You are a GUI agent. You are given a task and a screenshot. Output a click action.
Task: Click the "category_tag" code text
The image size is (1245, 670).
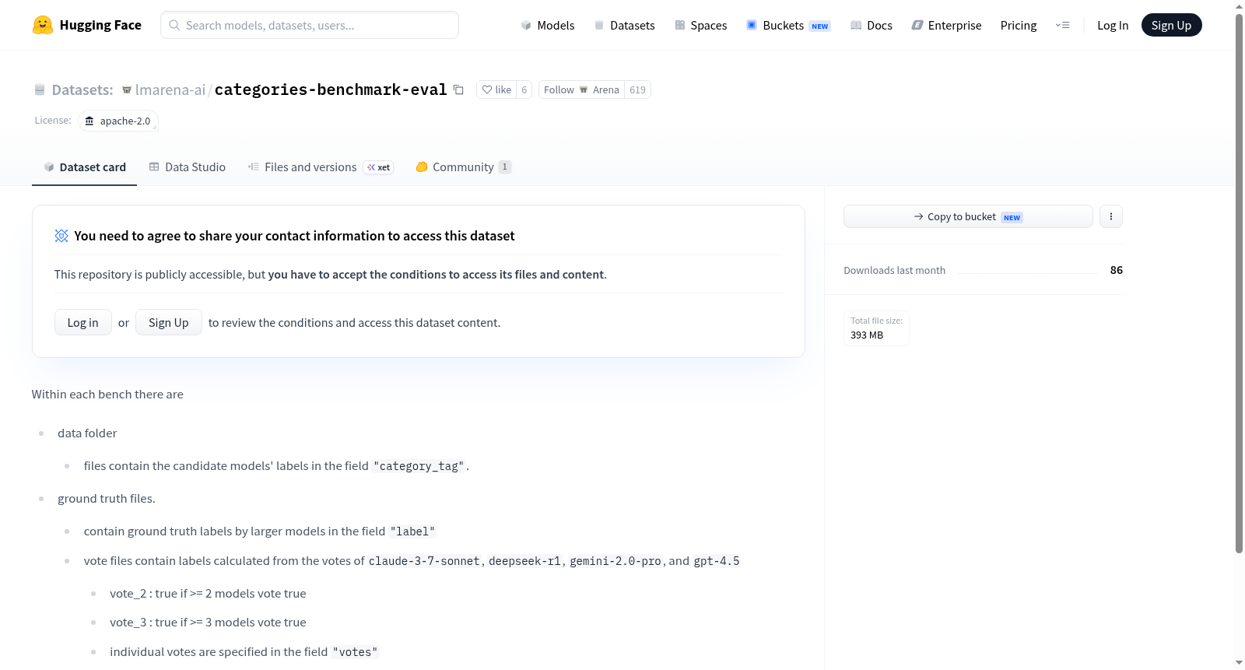419,466
